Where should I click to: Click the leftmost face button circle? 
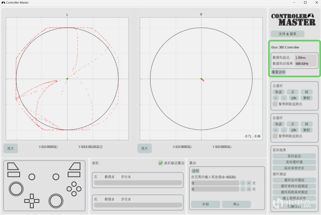click(69, 189)
